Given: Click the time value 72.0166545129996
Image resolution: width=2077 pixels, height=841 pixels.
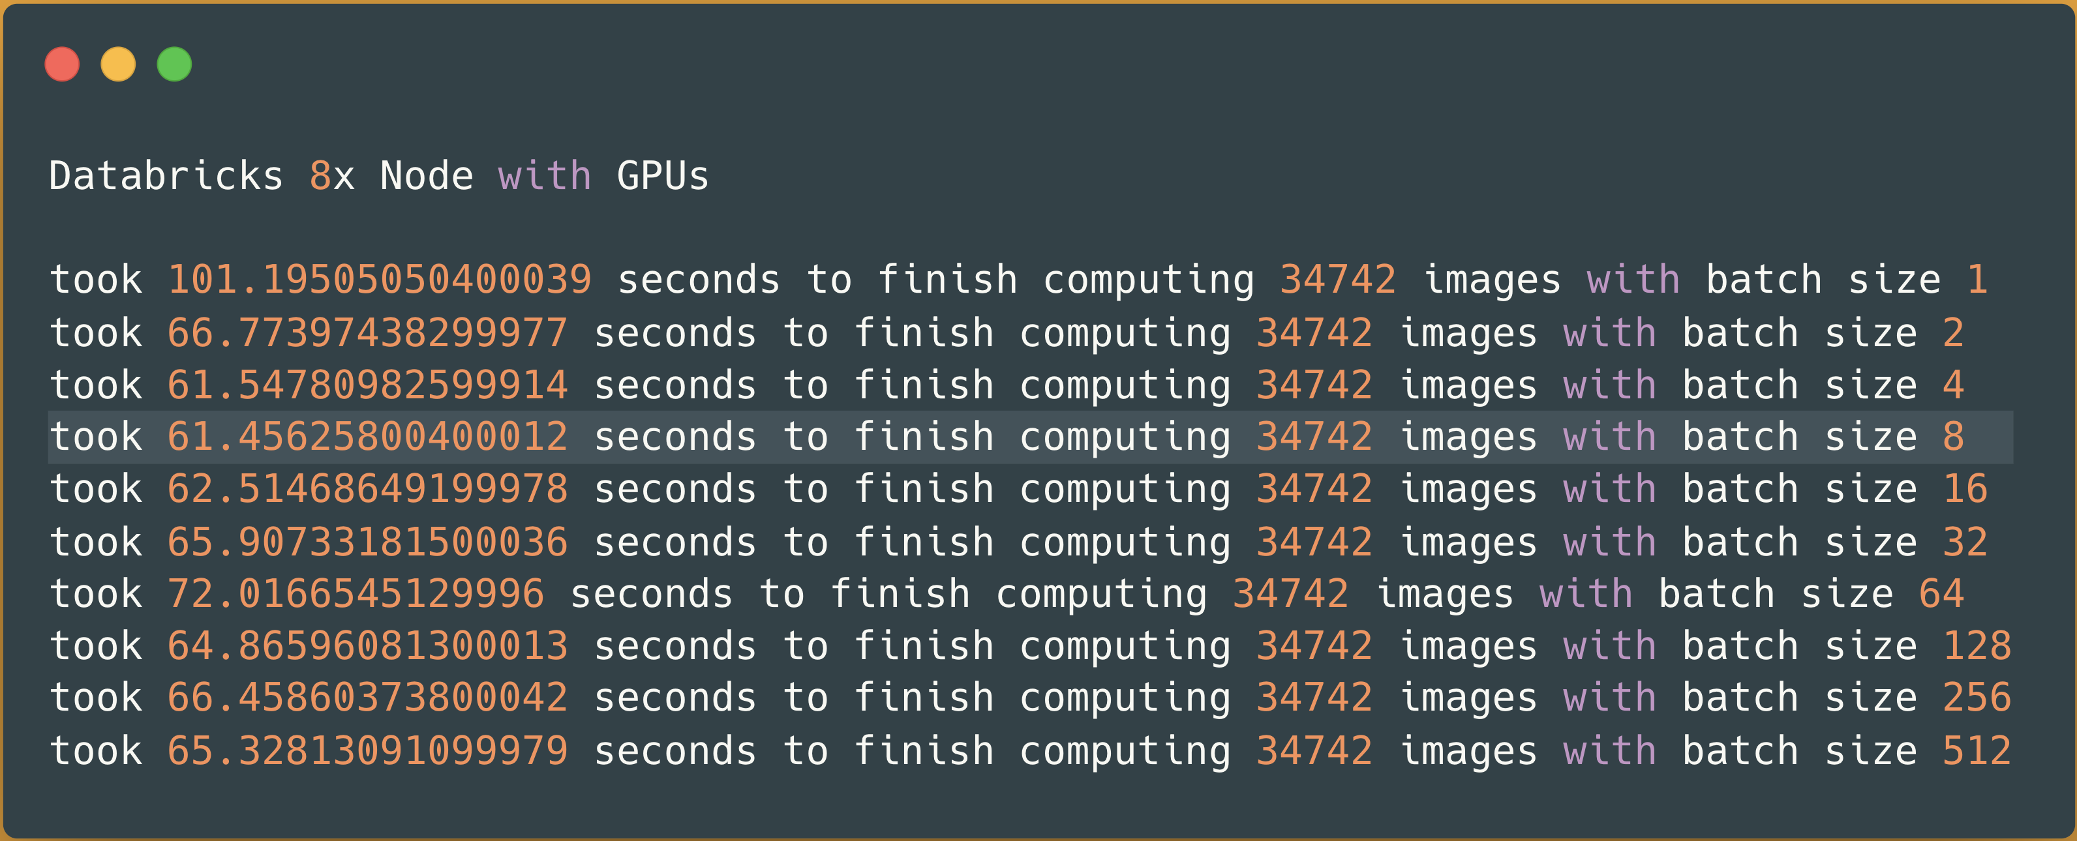Looking at the screenshot, I should (x=356, y=595).
